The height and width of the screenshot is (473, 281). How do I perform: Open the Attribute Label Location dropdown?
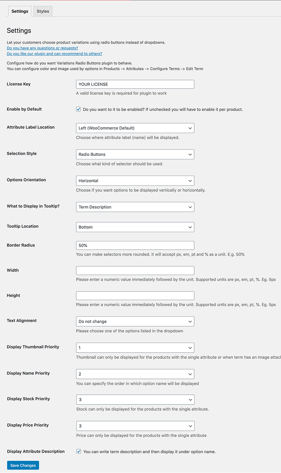click(x=135, y=128)
